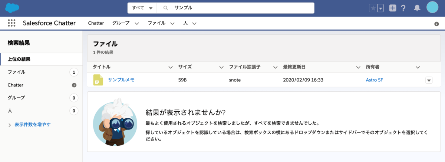Focus the global search field containing サンプル
Viewport: 445px width, 162px height.
(235, 8)
